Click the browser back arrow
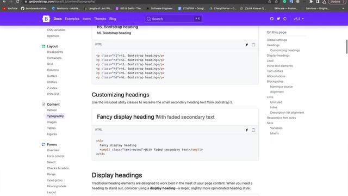 (4, 2)
